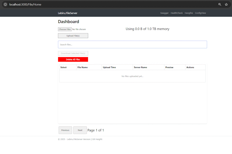
Task: Click the footer copyright version text
Action: click(80, 139)
